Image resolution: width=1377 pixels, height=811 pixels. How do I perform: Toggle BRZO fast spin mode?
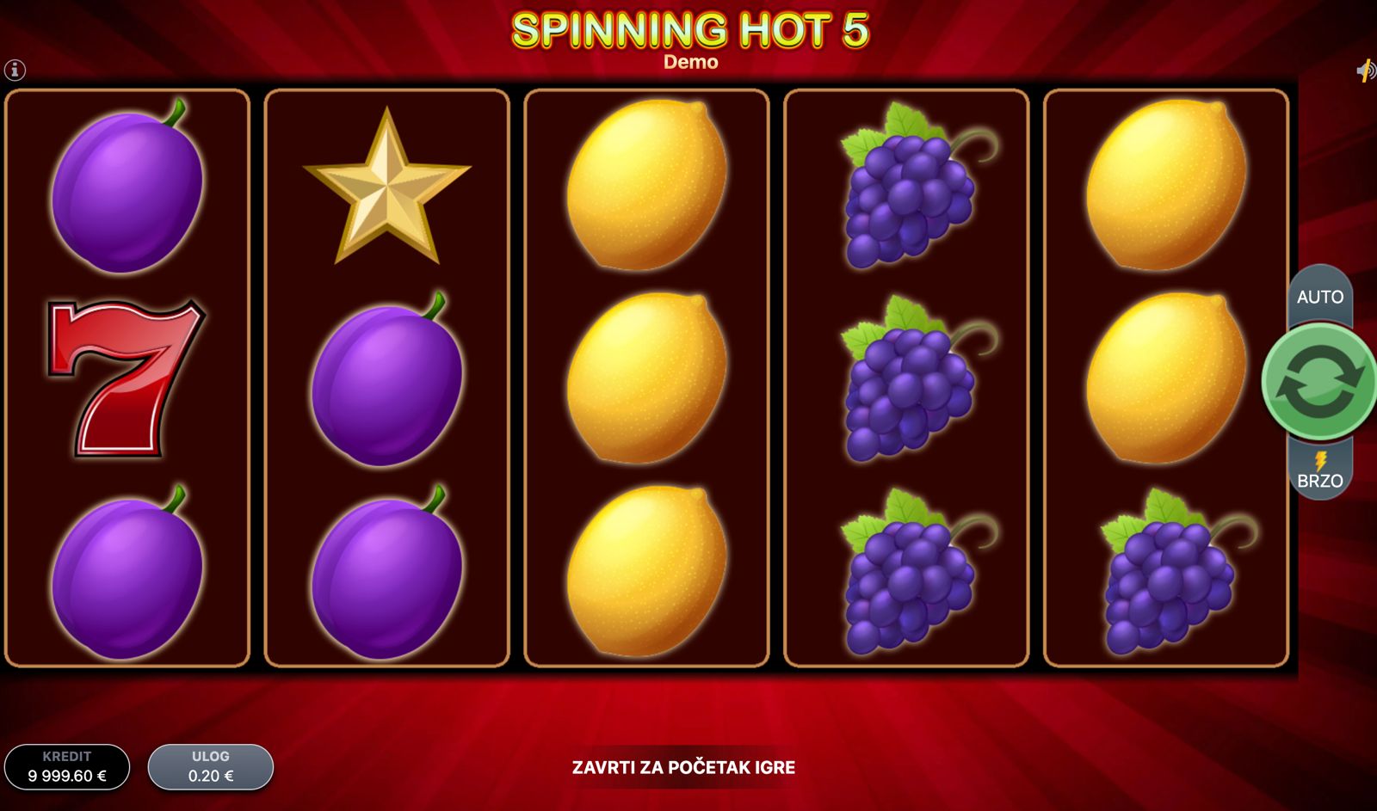click(1320, 470)
